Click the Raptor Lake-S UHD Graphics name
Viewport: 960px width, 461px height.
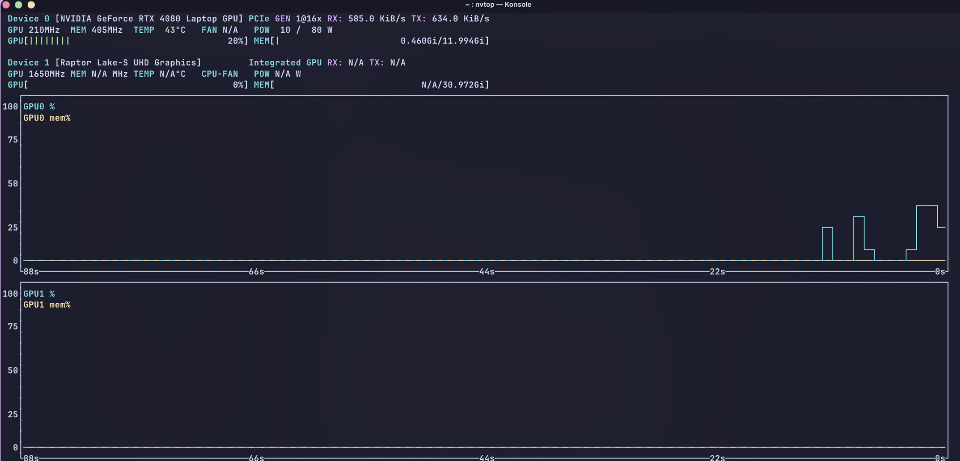click(x=128, y=63)
